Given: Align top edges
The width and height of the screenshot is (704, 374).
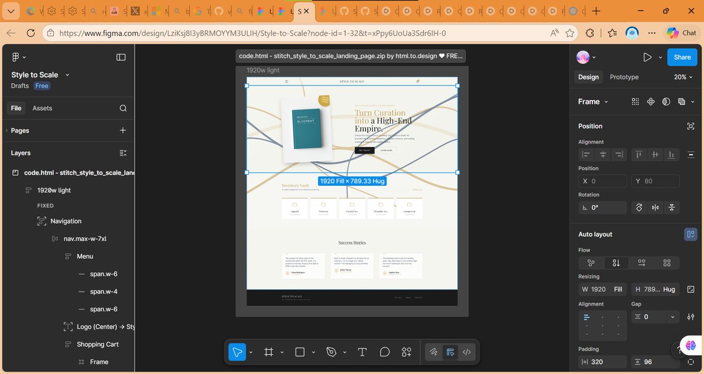Looking at the screenshot, I should pos(639,155).
